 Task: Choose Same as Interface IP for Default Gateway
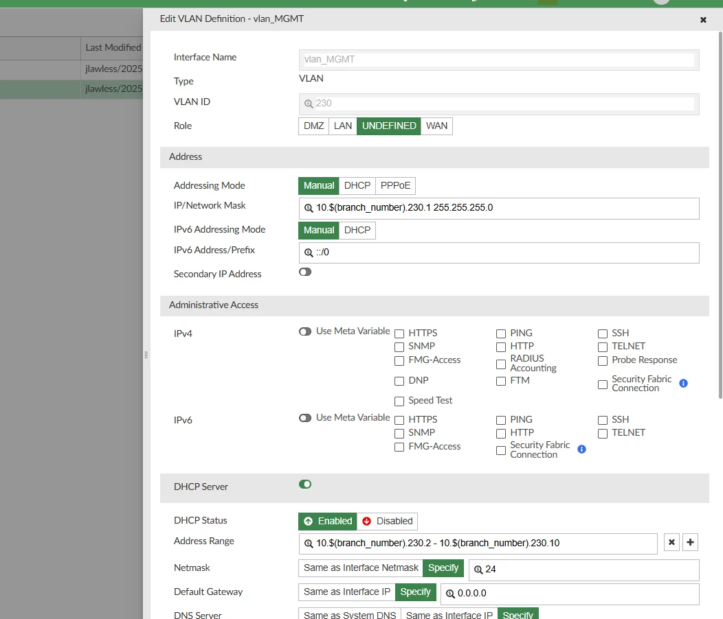pos(347,592)
